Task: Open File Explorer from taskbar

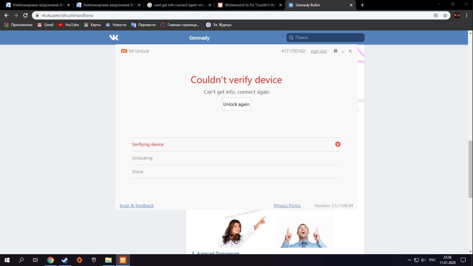Action: click(108, 260)
